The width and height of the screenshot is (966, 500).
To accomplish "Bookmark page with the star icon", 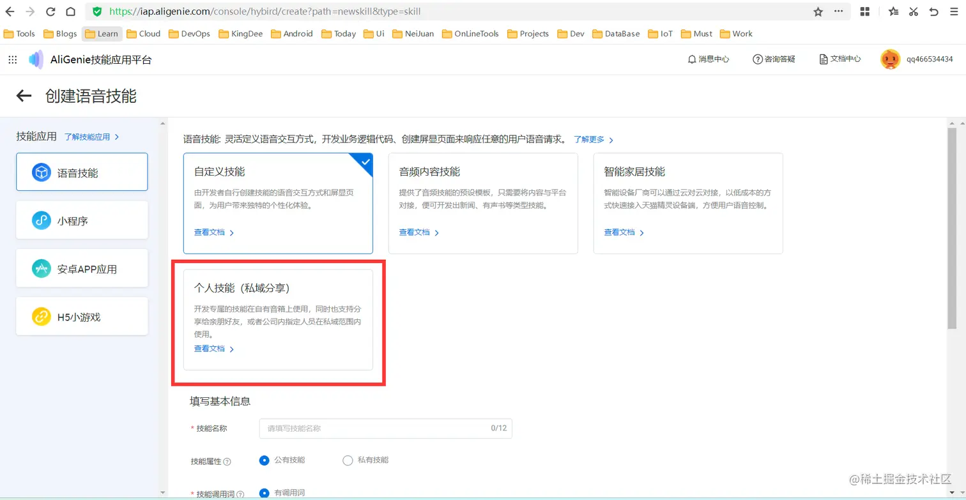I will (818, 11).
